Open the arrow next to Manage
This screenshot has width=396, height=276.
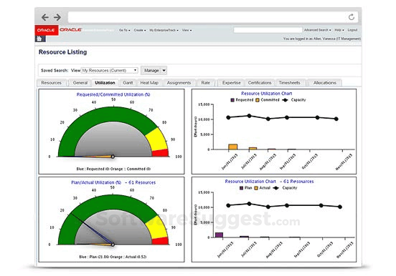164,71
